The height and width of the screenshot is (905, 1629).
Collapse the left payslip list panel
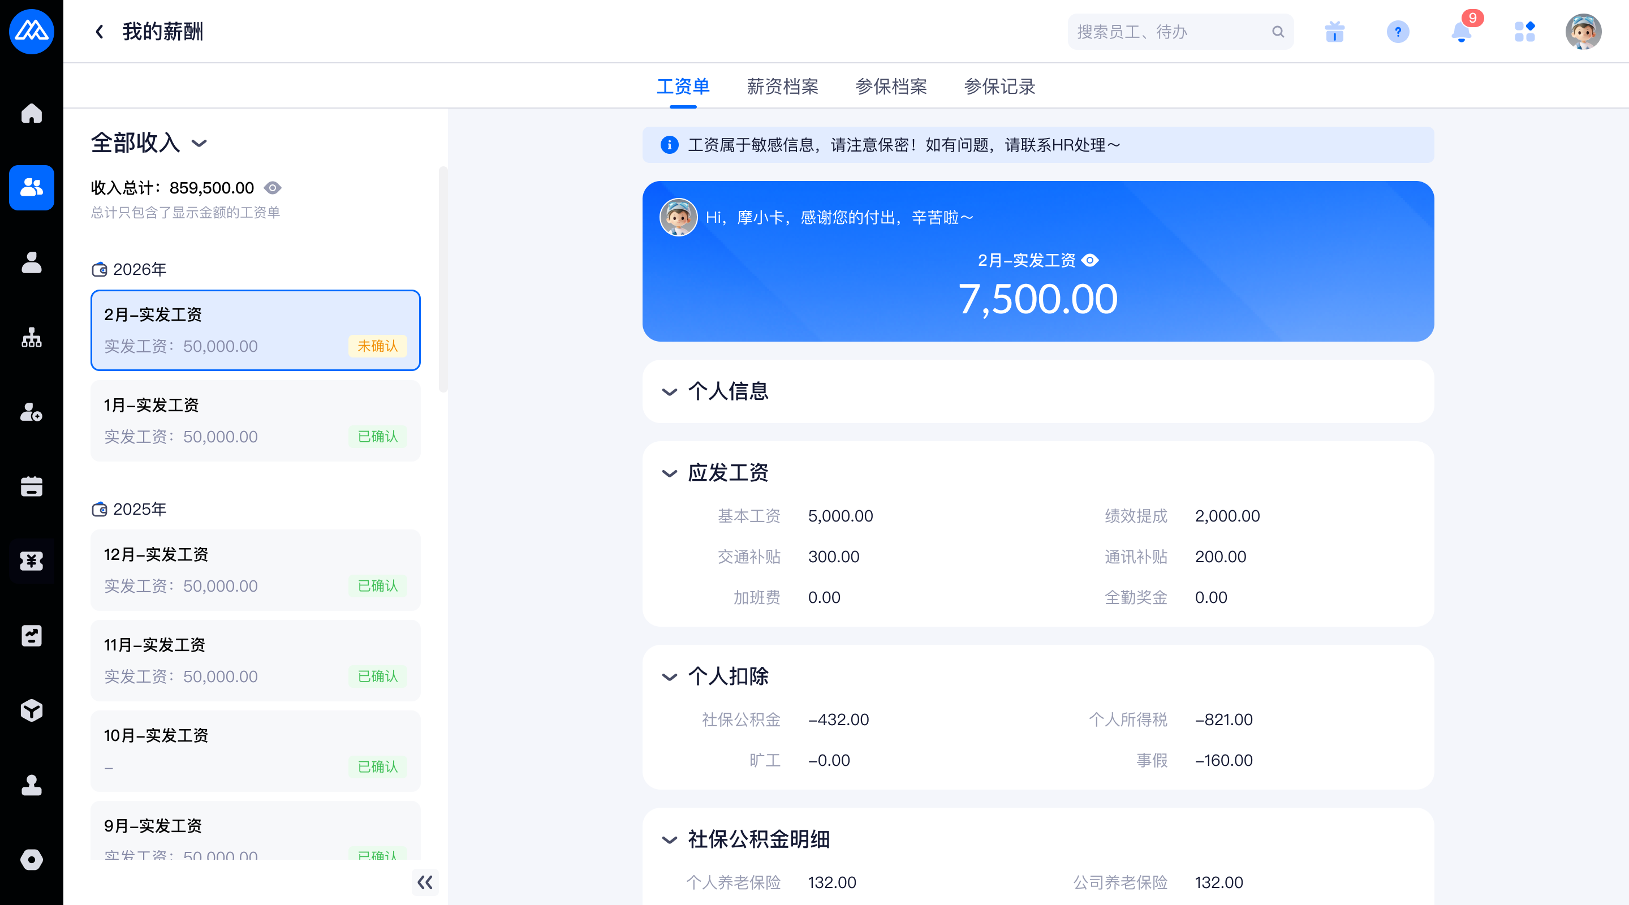425,882
